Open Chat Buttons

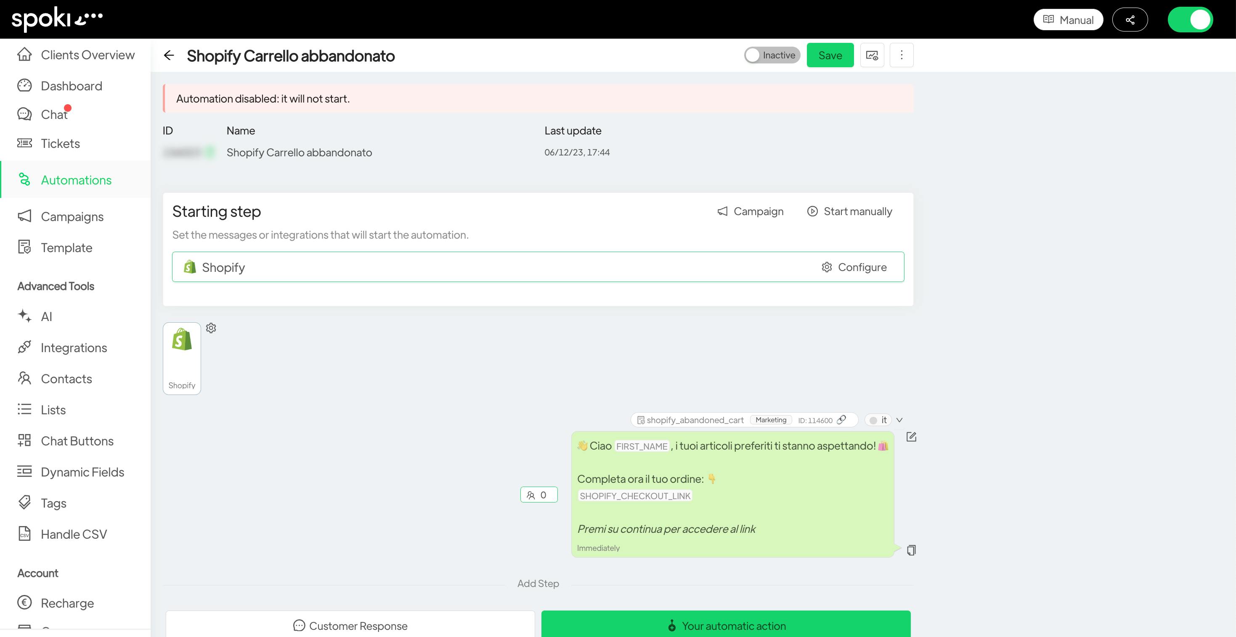tap(66, 441)
